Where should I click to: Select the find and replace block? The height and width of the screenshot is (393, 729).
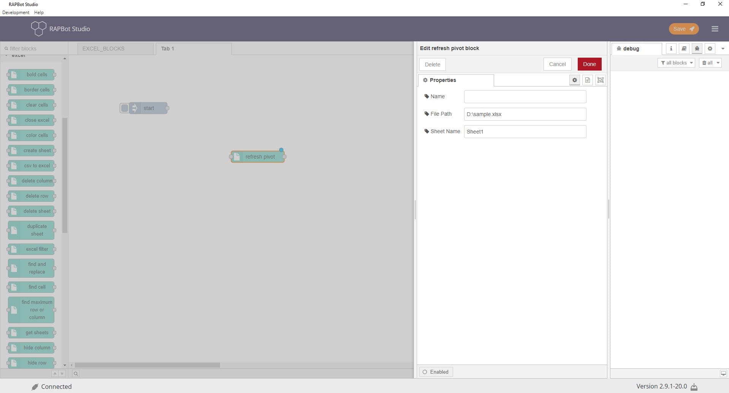point(31,268)
